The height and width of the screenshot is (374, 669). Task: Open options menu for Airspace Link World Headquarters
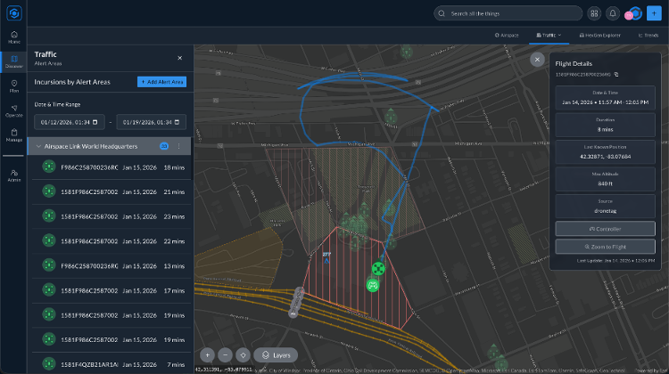[x=178, y=145]
